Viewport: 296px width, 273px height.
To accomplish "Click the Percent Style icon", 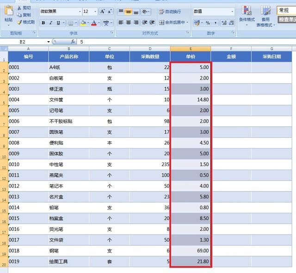I will 208,23.
